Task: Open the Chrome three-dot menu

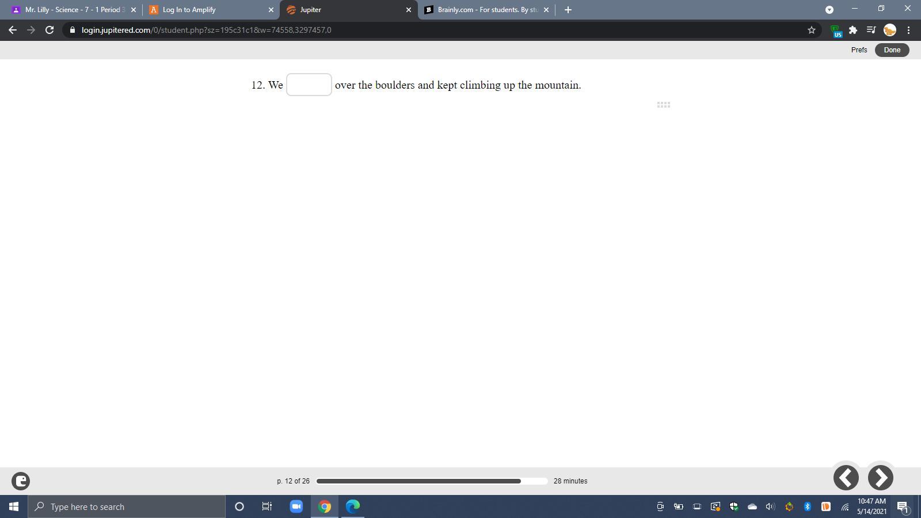Action: click(908, 30)
